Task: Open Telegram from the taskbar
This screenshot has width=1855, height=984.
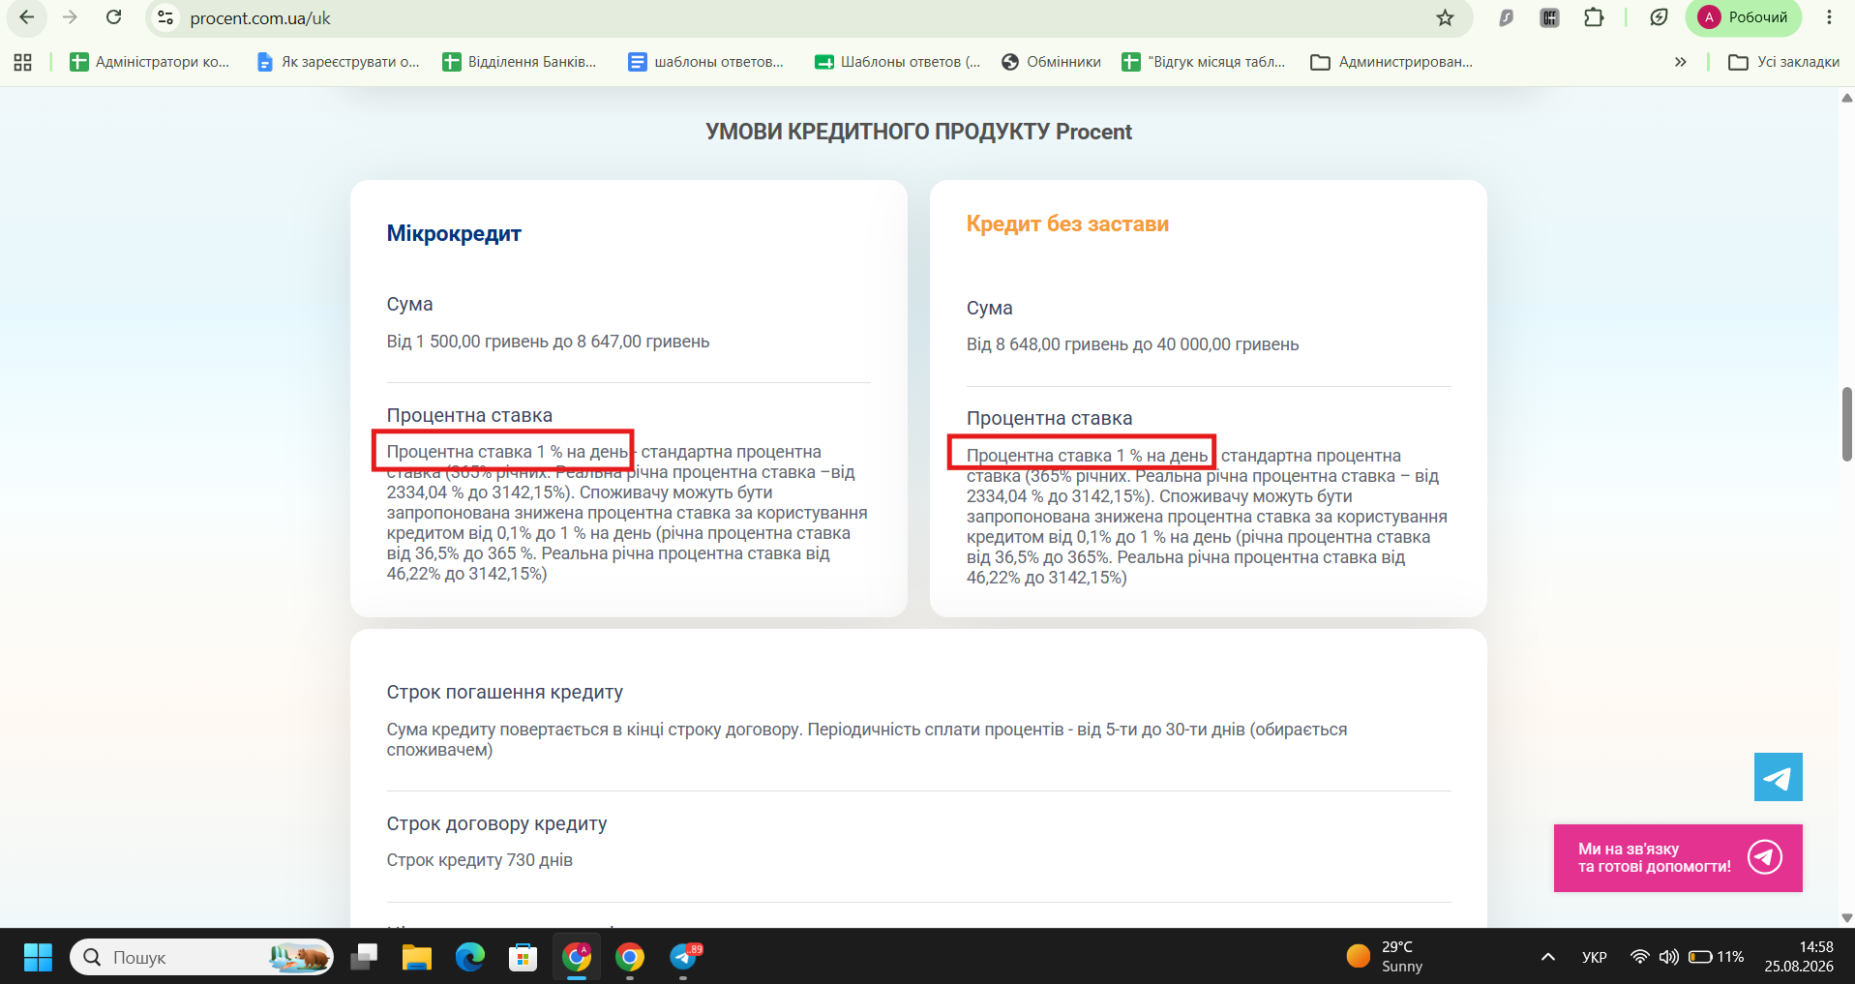Action: [684, 957]
